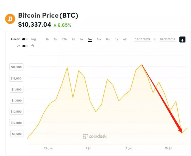
Task: Toggle the line/candlestick chart switch
Action: [25, 46]
